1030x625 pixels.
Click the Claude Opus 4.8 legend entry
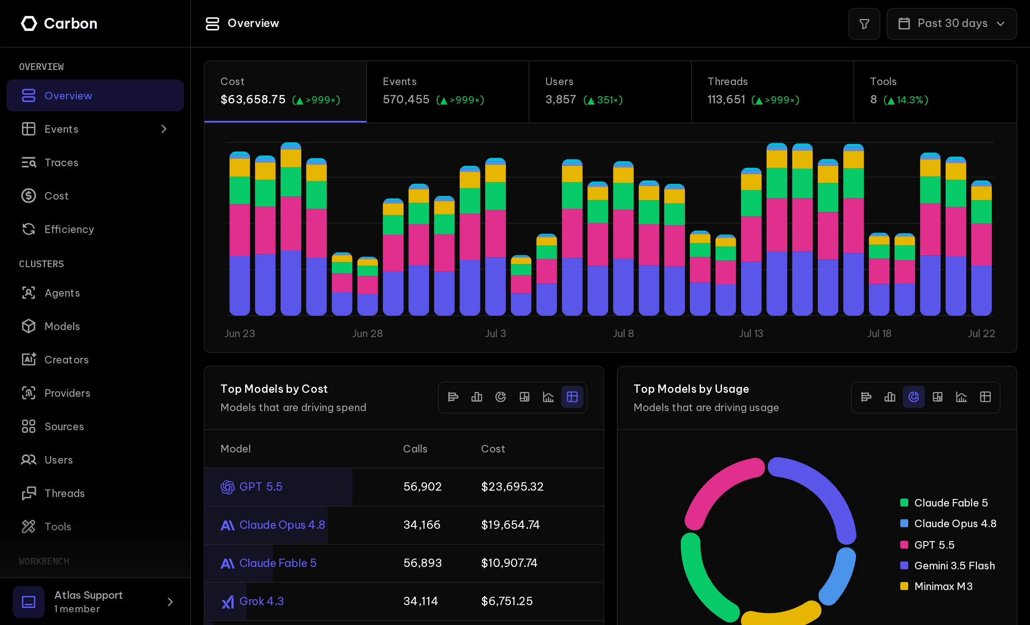948,524
